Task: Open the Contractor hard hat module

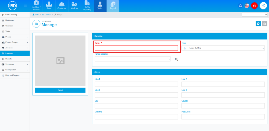Action: click(x=62, y=6)
